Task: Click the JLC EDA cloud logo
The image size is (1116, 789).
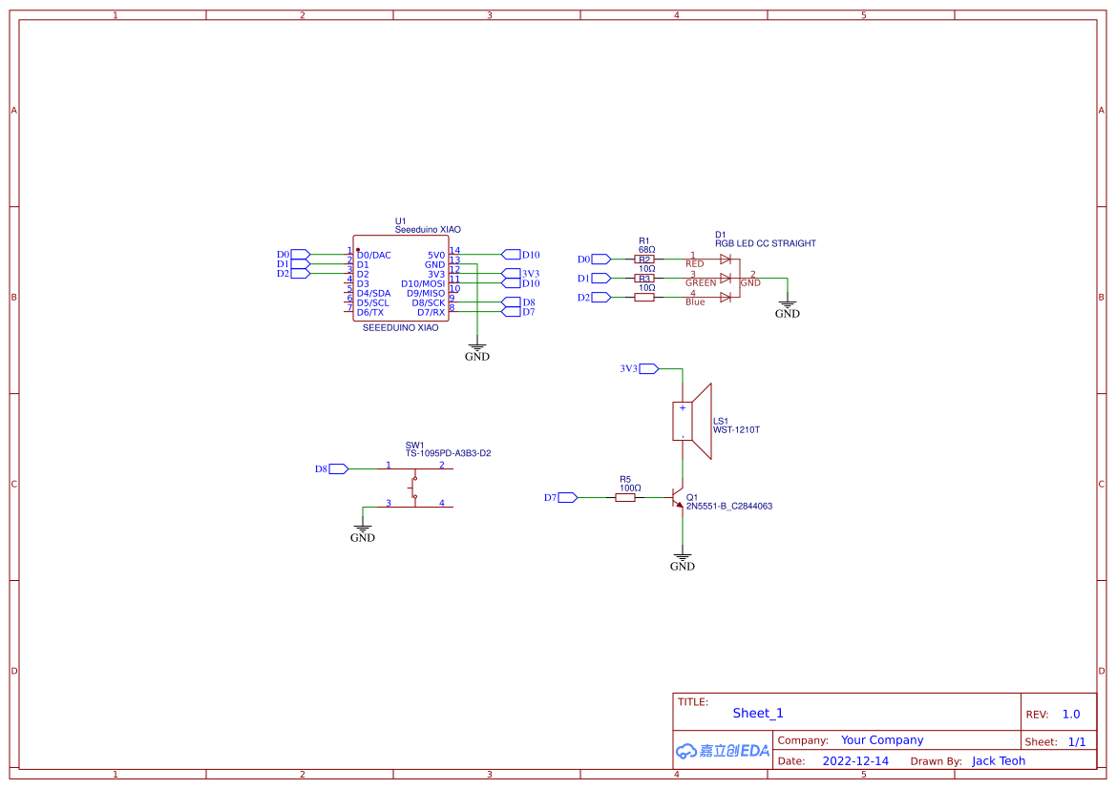Action: click(721, 751)
